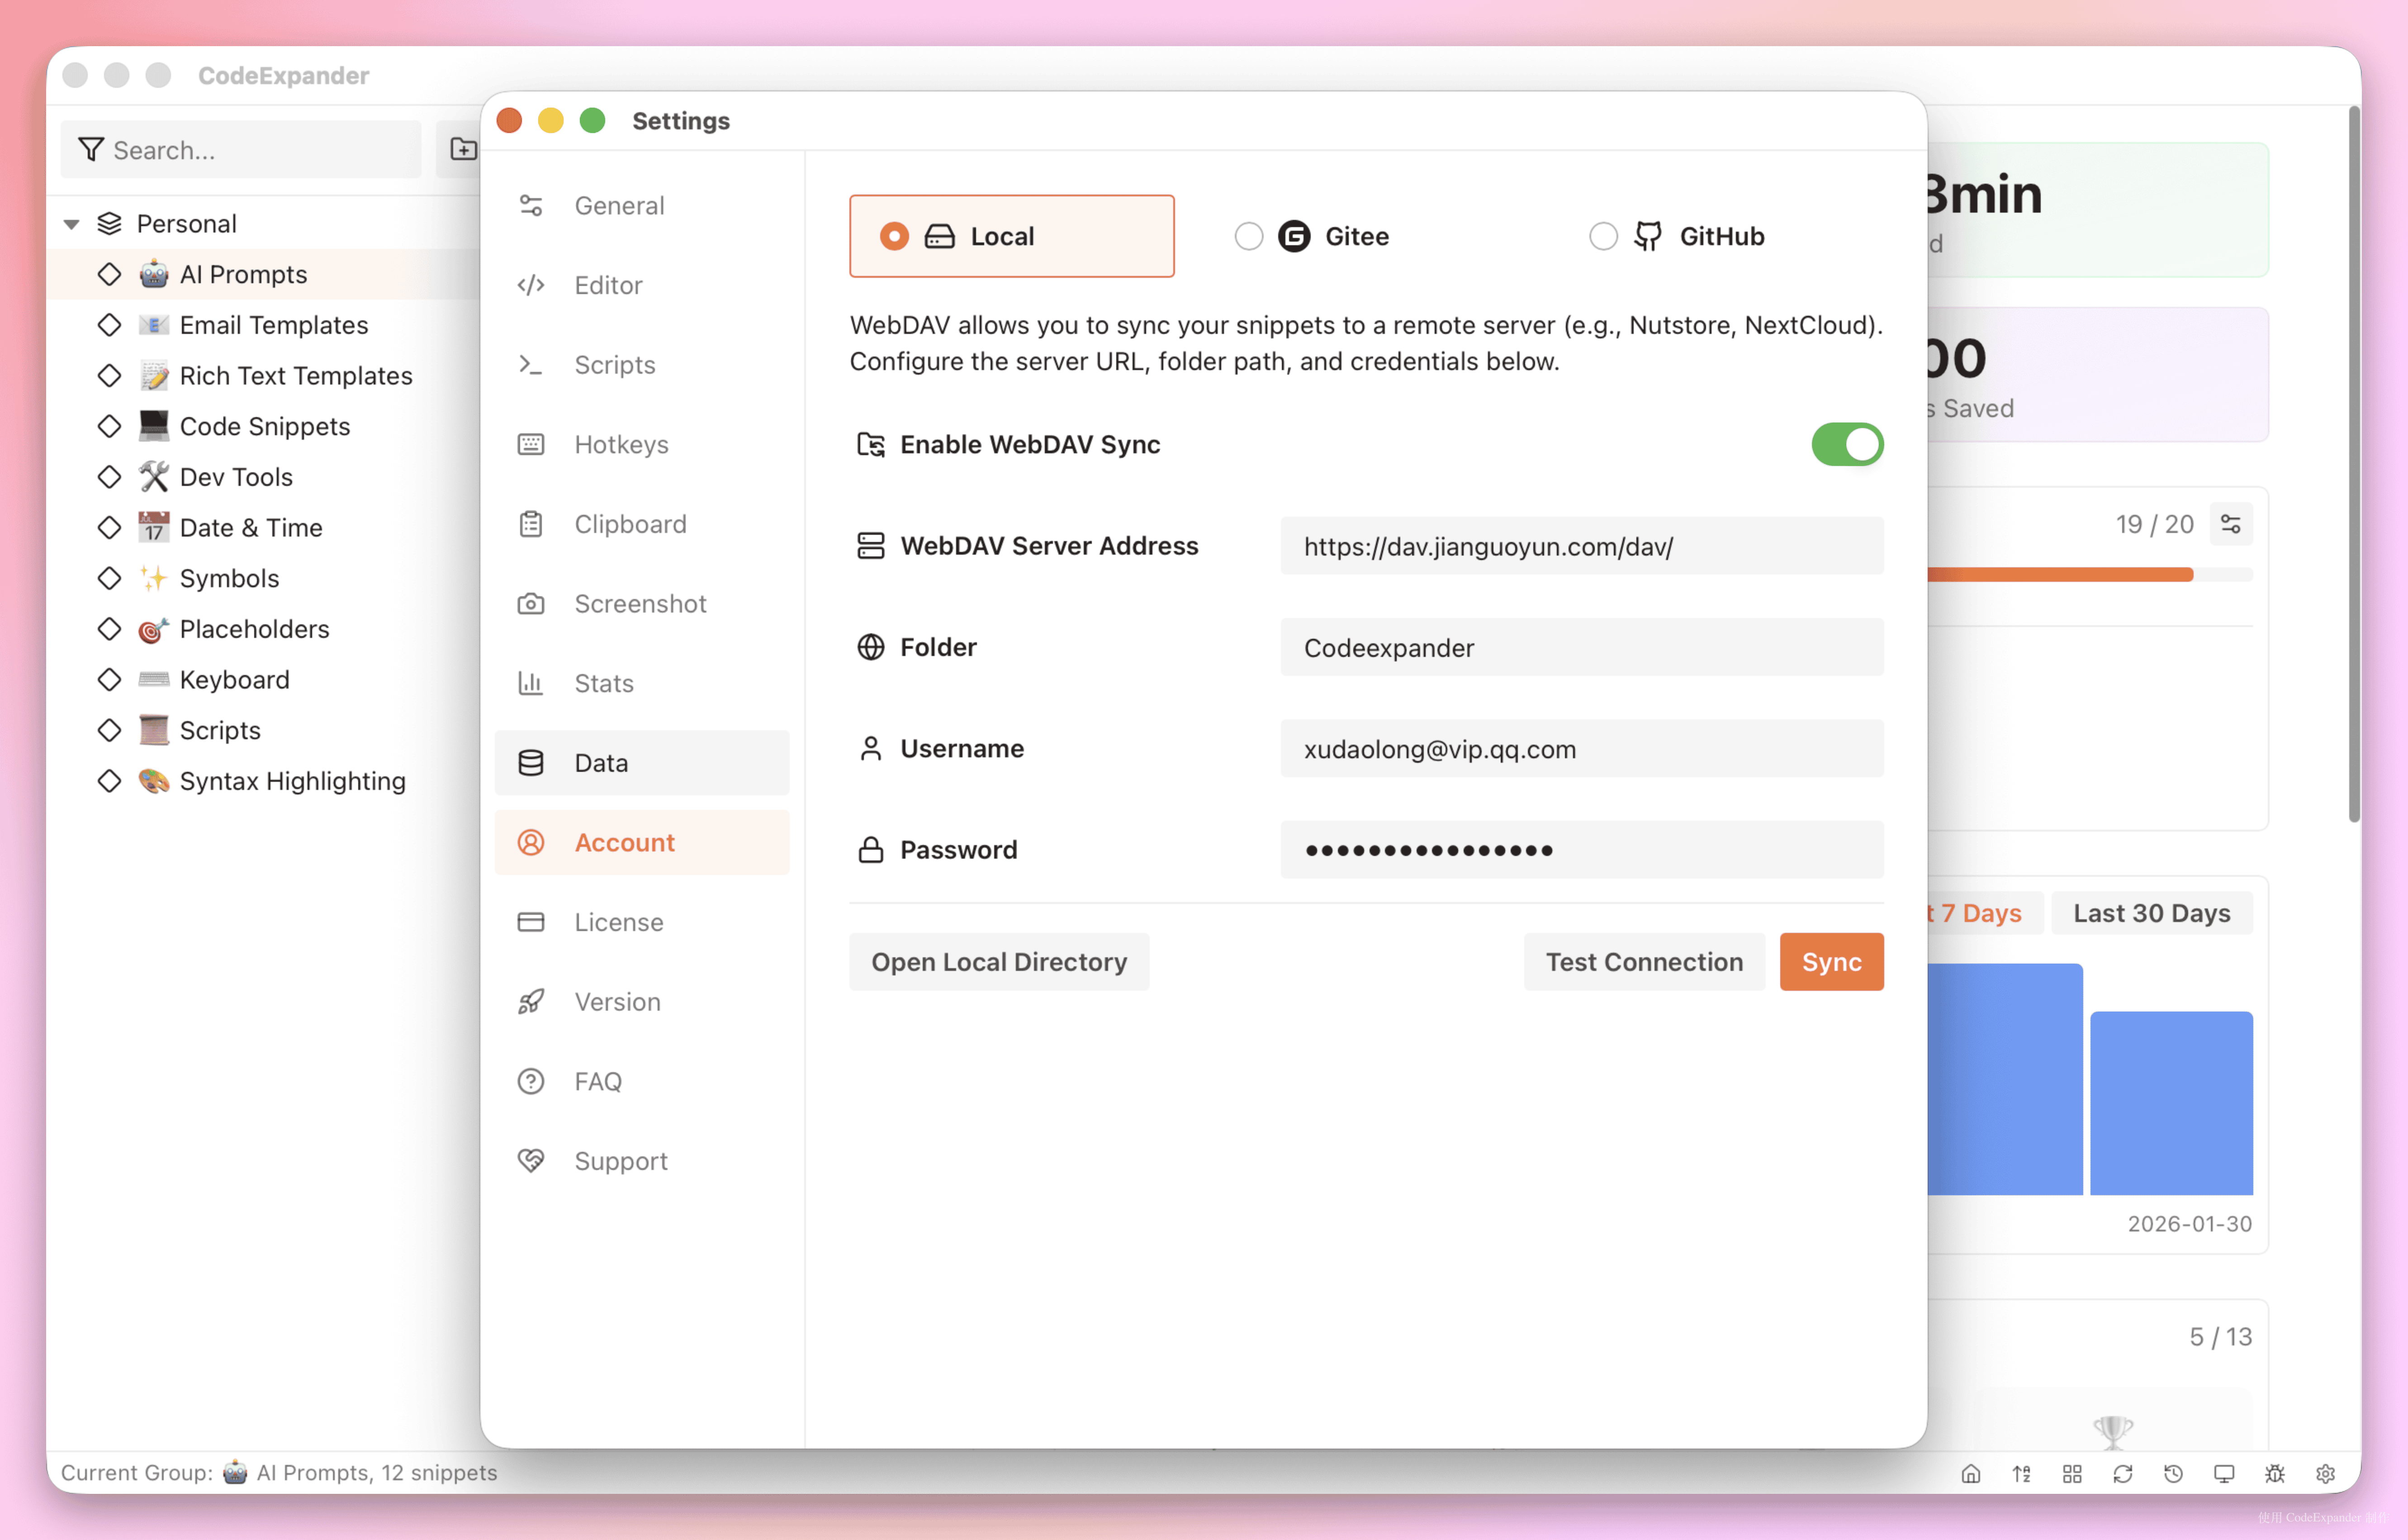The width and height of the screenshot is (2408, 1540).
Task: Click the bug debug icon
Action: tap(2275, 1473)
